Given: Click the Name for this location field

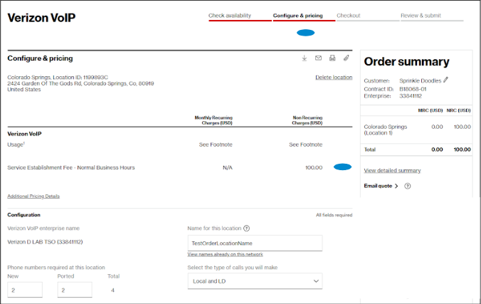Looking at the screenshot, I should click(x=255, y=243).
